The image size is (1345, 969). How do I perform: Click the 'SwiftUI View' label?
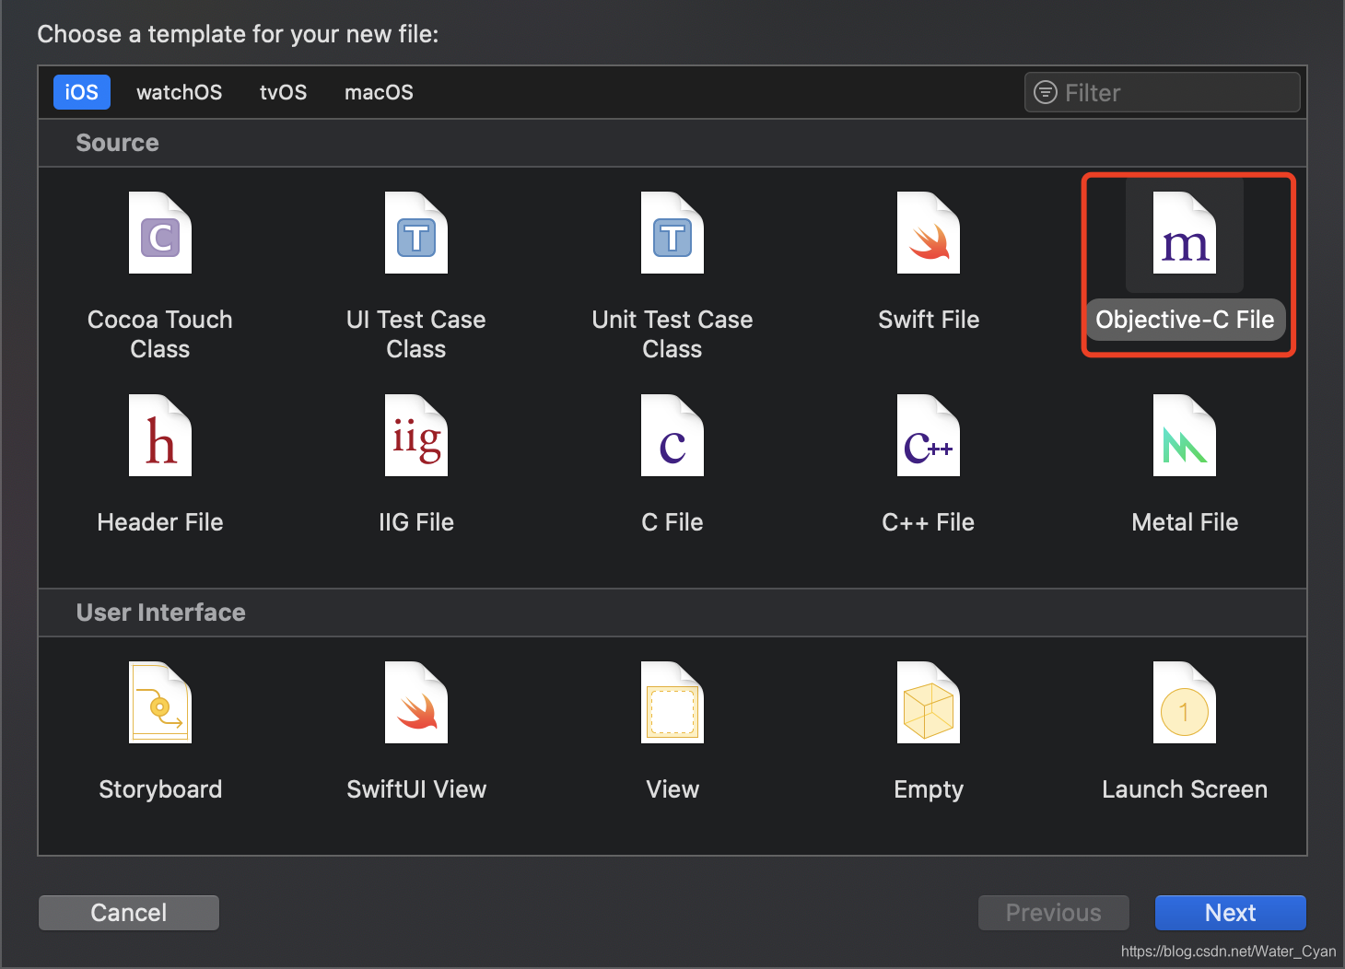point(416,789)
